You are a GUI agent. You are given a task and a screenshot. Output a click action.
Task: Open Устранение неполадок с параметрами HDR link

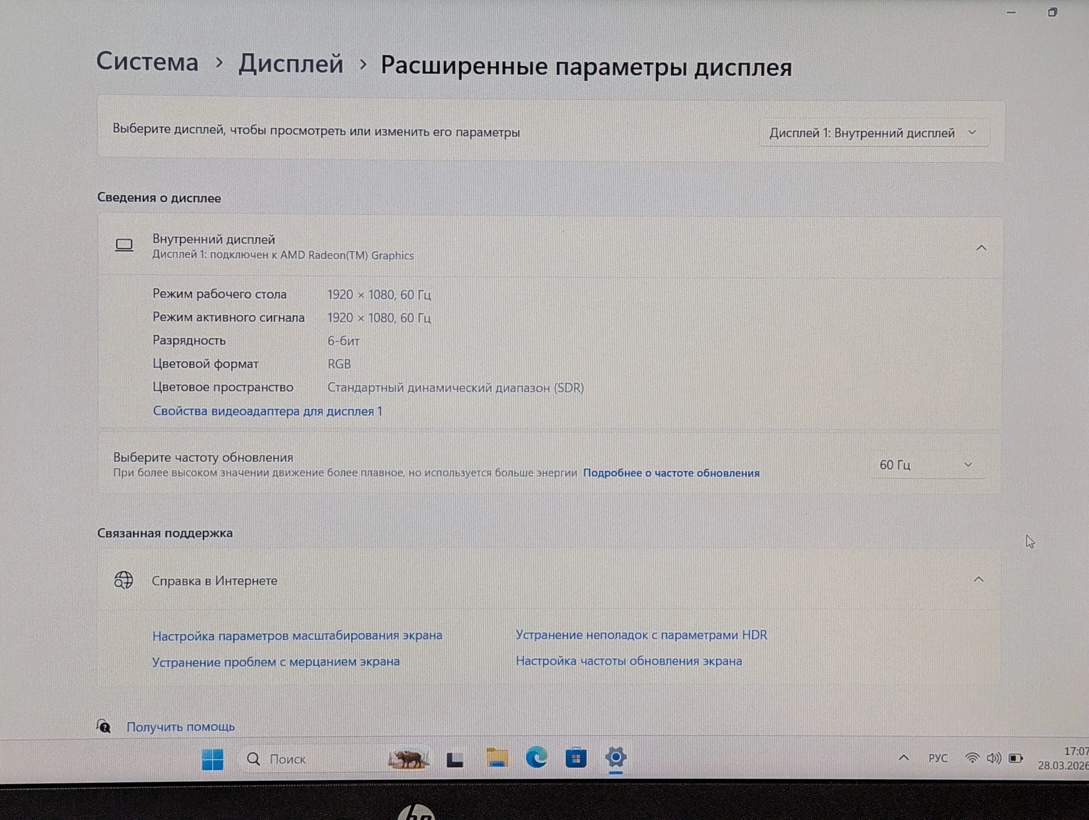point(641,635)
